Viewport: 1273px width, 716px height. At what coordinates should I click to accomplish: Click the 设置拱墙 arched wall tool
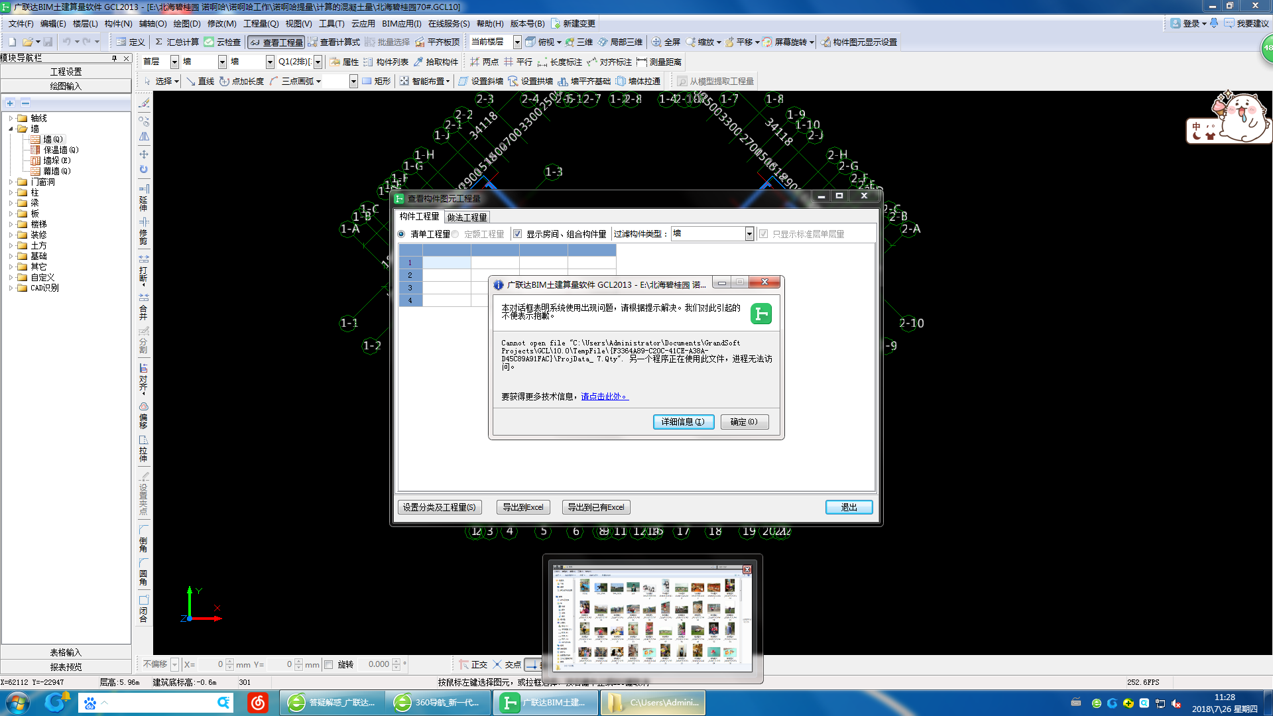pos(530,81)
